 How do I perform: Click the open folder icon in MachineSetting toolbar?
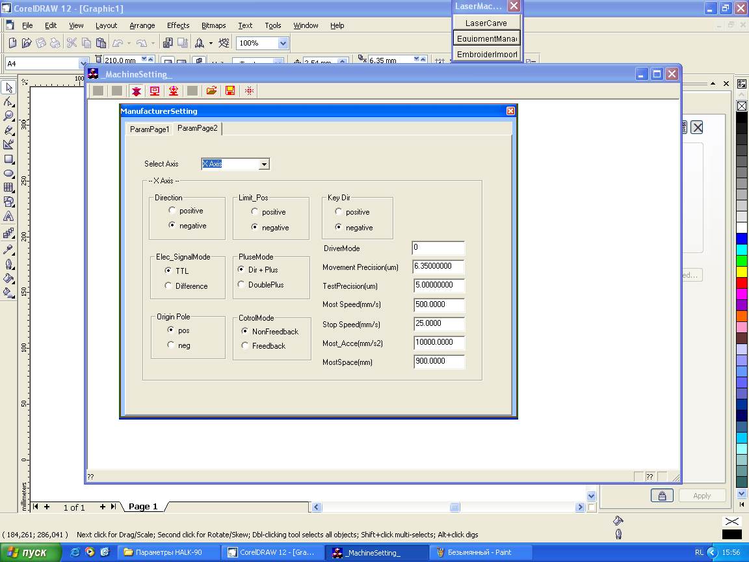point(211,91)
